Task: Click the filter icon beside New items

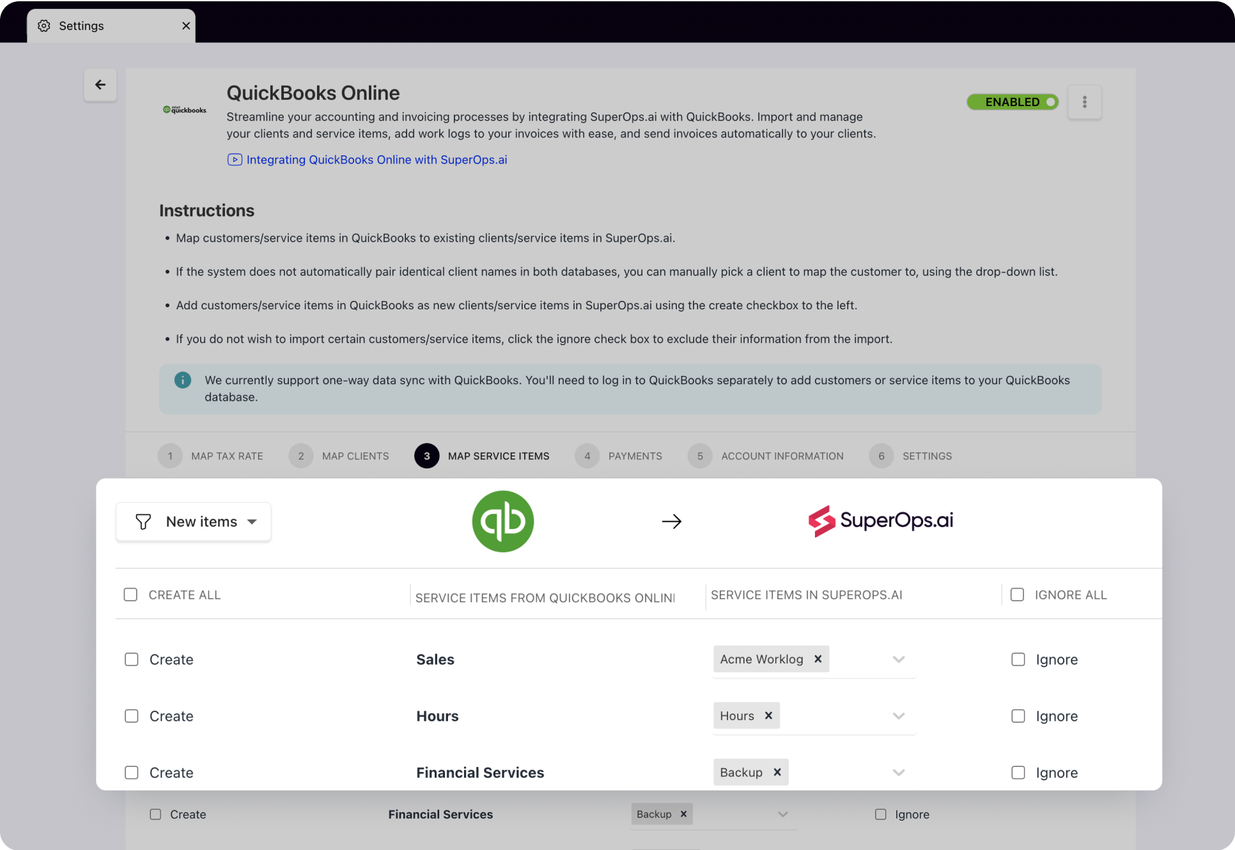Action: tap(143, 521)
